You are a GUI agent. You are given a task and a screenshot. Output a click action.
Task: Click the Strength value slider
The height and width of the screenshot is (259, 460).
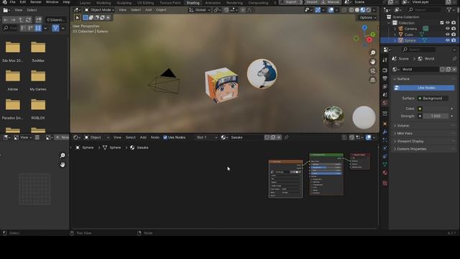tap(436, 117)
